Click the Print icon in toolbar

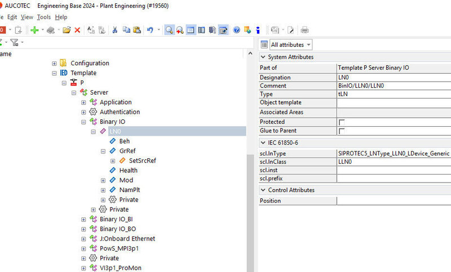tap(304, 30)
